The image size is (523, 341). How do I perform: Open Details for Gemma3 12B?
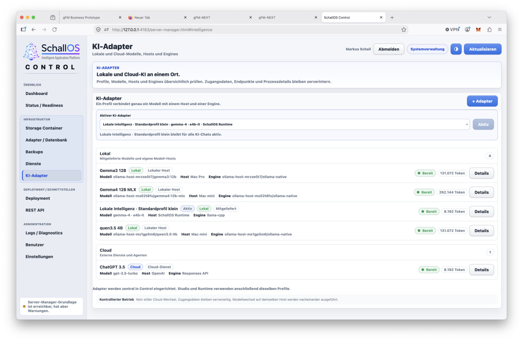(481, 173)
